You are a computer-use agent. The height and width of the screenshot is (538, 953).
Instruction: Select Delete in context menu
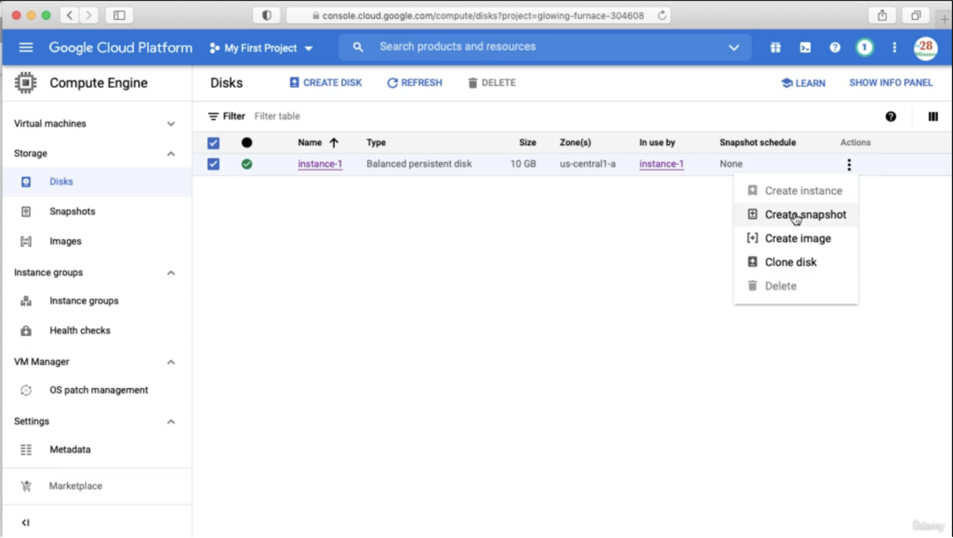796,286
